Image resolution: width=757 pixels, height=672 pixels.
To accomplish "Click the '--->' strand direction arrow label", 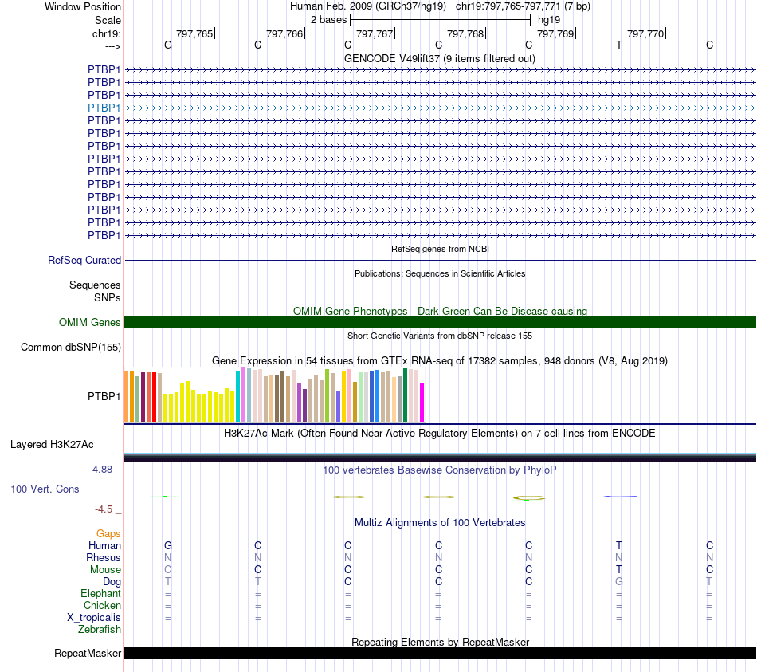I will (x=112, y=46).
